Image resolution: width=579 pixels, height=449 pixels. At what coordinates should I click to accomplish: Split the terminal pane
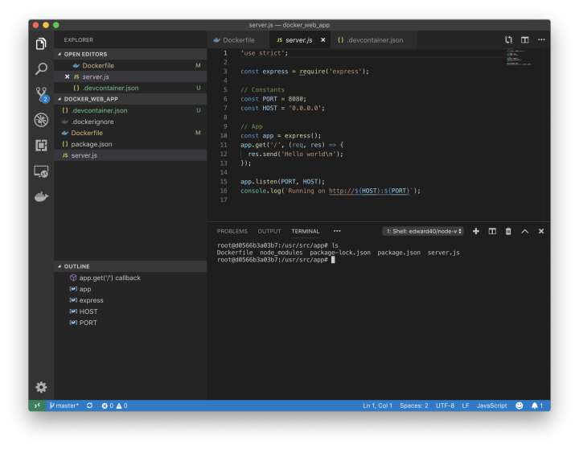coord(492,231)
